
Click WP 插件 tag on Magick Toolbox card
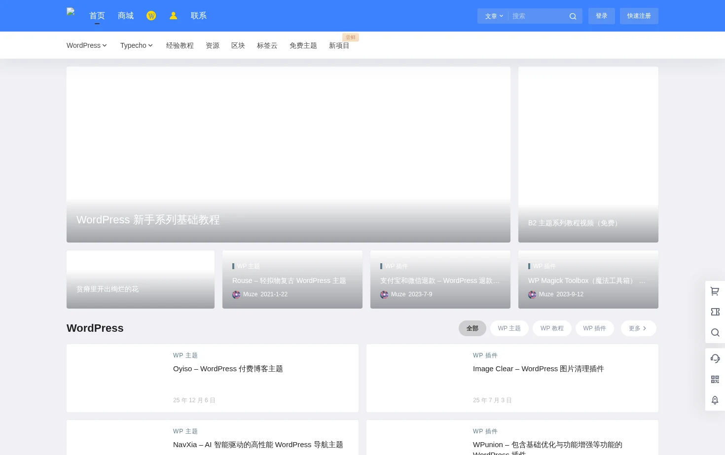coord(544,266)
